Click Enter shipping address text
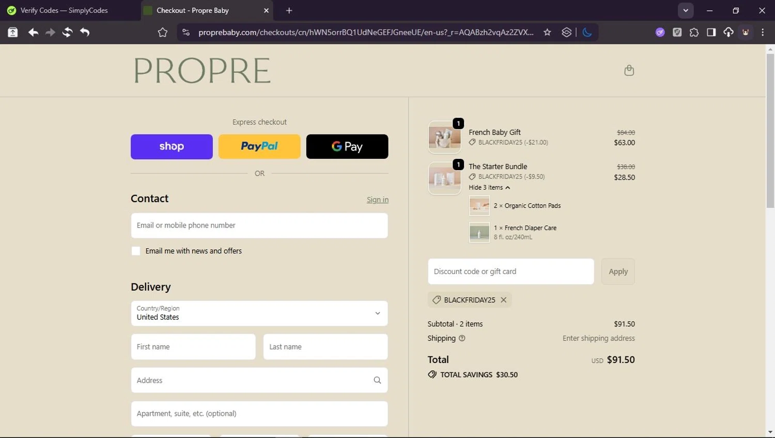Screen dimensions: 775x438 599,338
